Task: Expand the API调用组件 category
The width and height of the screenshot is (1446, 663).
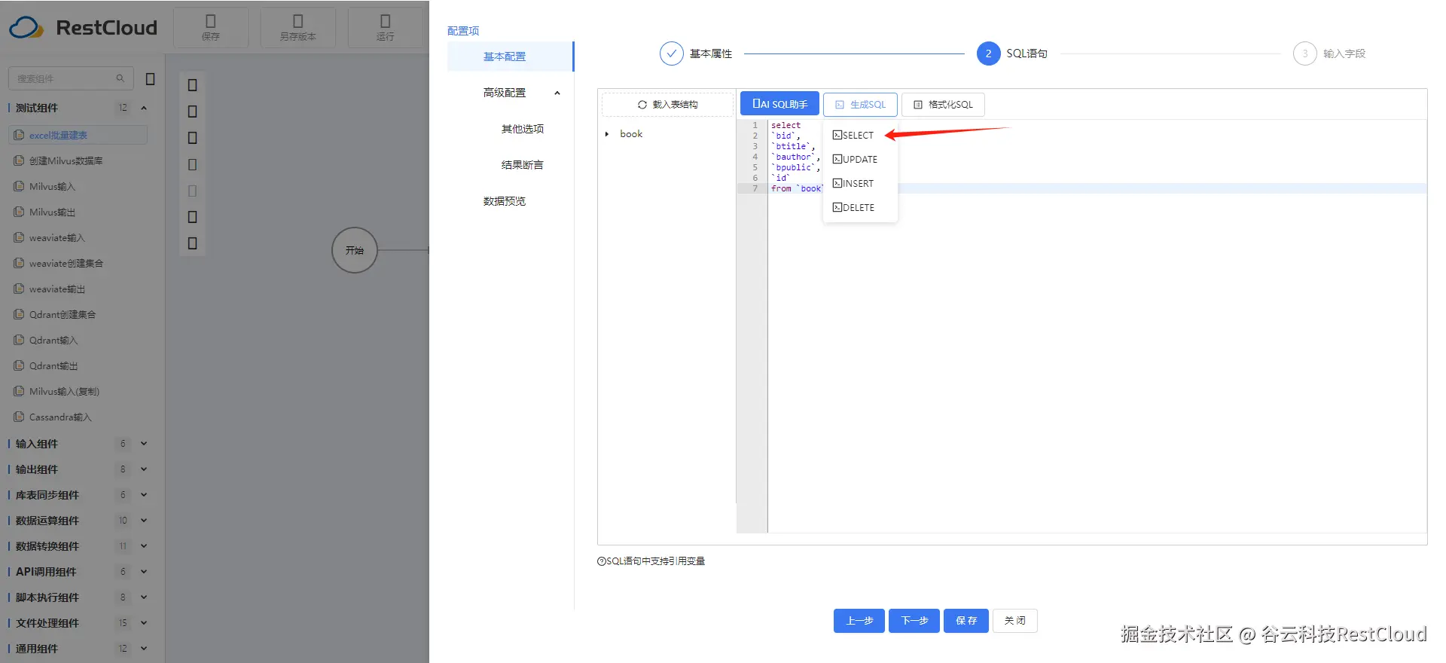Action: click(x=144, y=572)
